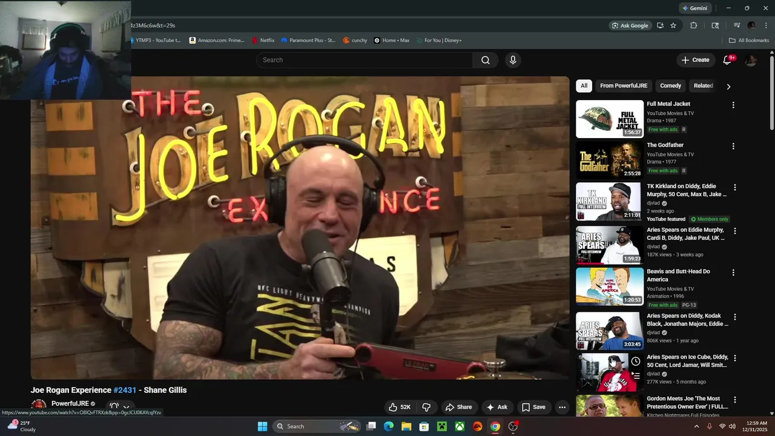This screenshot has height=436, width=775.
Task: Open YouTube notifications bell
Action: coord(728,60)
